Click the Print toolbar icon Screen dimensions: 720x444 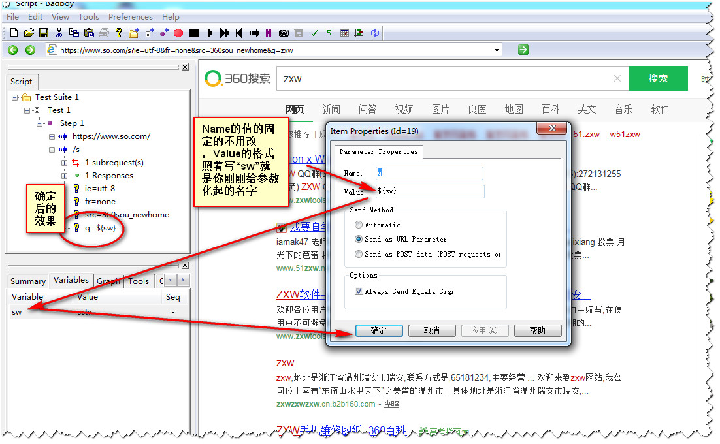click(104, 33)
